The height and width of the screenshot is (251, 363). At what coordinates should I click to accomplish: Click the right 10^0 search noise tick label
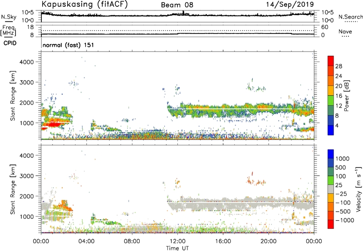(327, 20)
